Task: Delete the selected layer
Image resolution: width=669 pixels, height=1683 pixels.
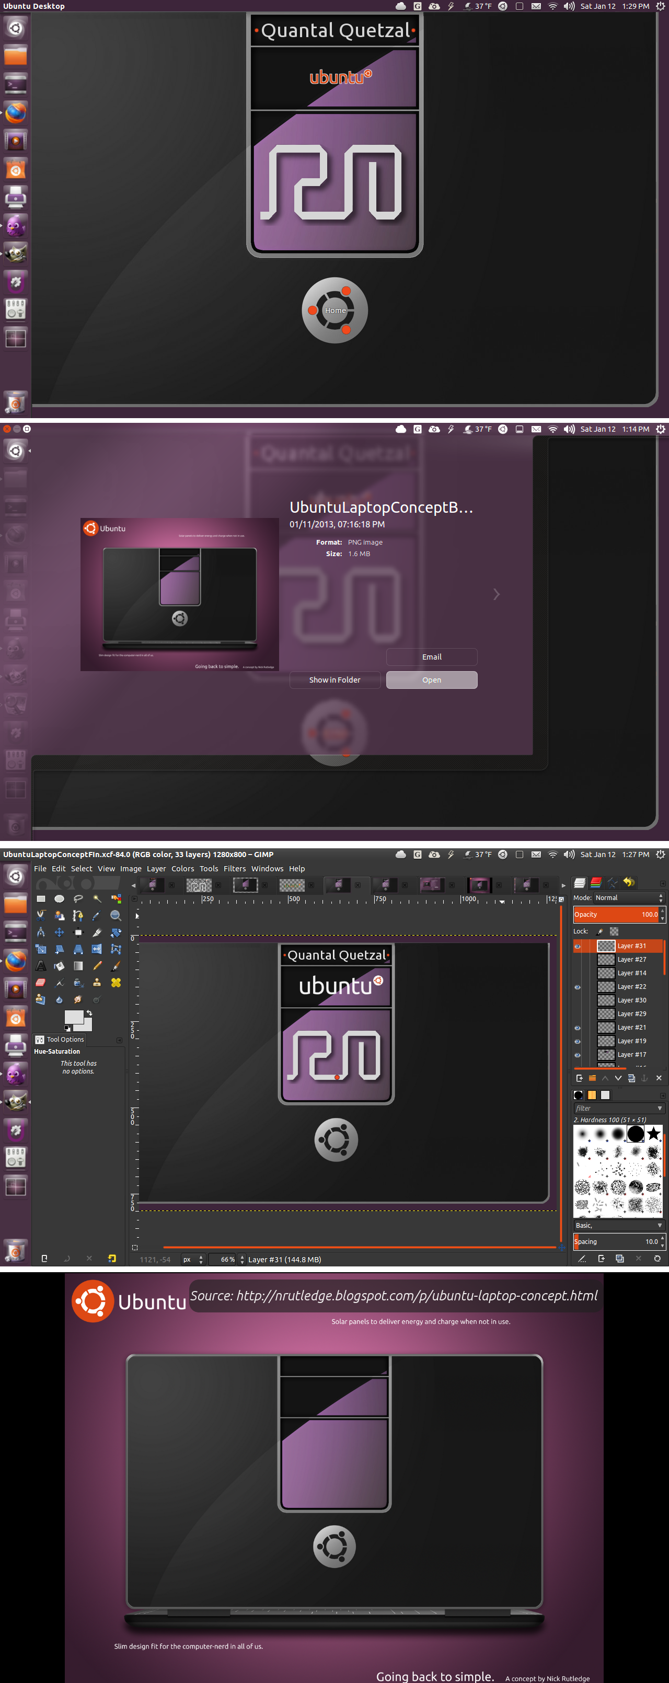Action: pyautogui.click(x=659, y=1078)
